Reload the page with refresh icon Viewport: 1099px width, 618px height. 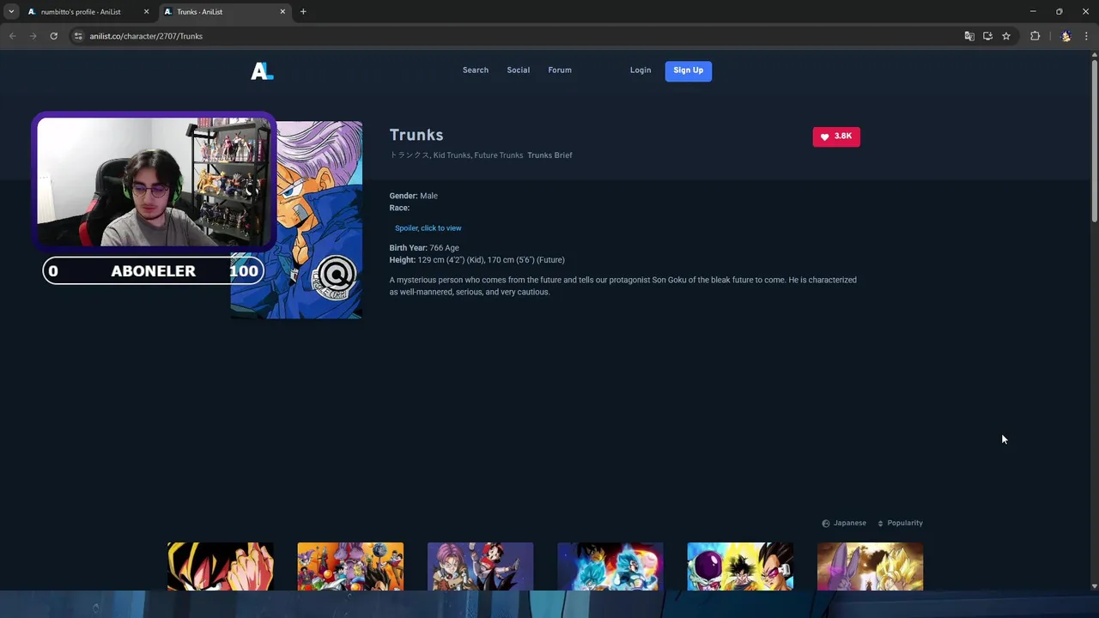(x=53, y=36)
